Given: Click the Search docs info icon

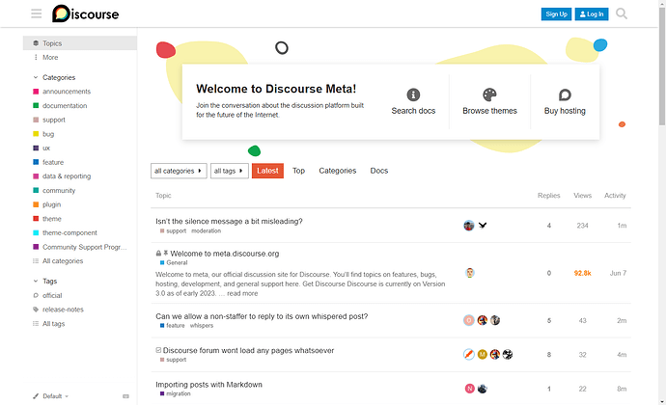Looking at the screenshot, I should pyautogui.click(x=413, y=94).
